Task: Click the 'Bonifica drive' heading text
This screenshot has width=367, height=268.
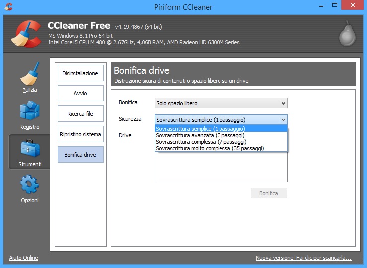Action: coord(142,70)
